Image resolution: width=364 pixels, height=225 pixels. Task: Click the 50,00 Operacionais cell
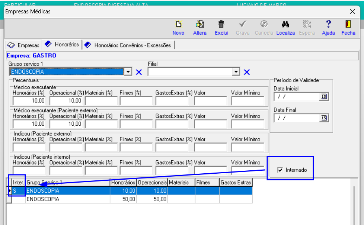click(x=152, y=199)
